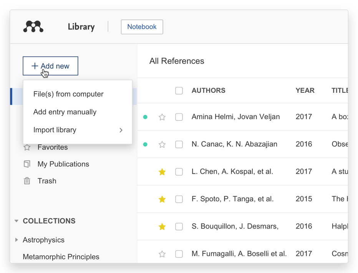Select Add entry manually
This screenshot has width=358, height=273.
coord(65,112)
